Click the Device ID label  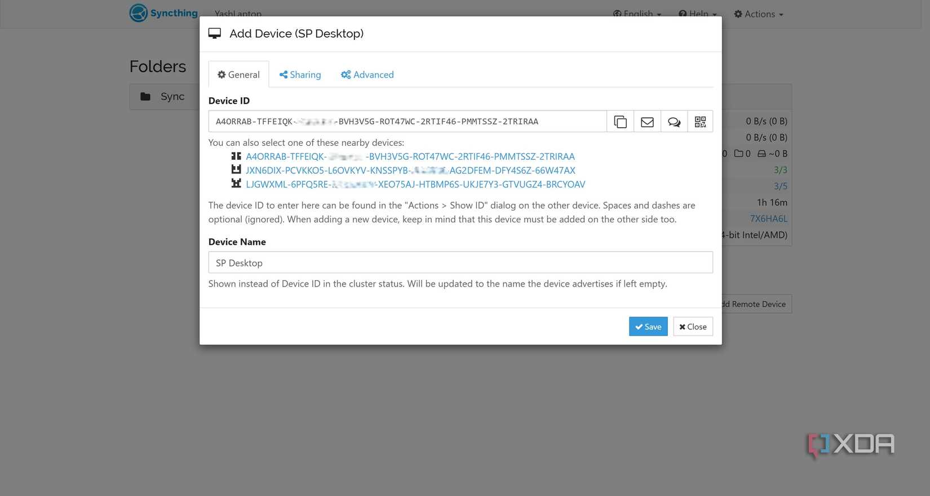click(x=229, y=101)
